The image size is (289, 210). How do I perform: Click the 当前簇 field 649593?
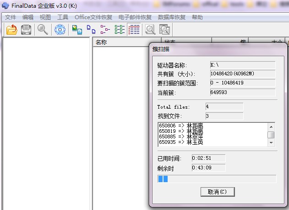pyautogui.click(x=243, y=92)
